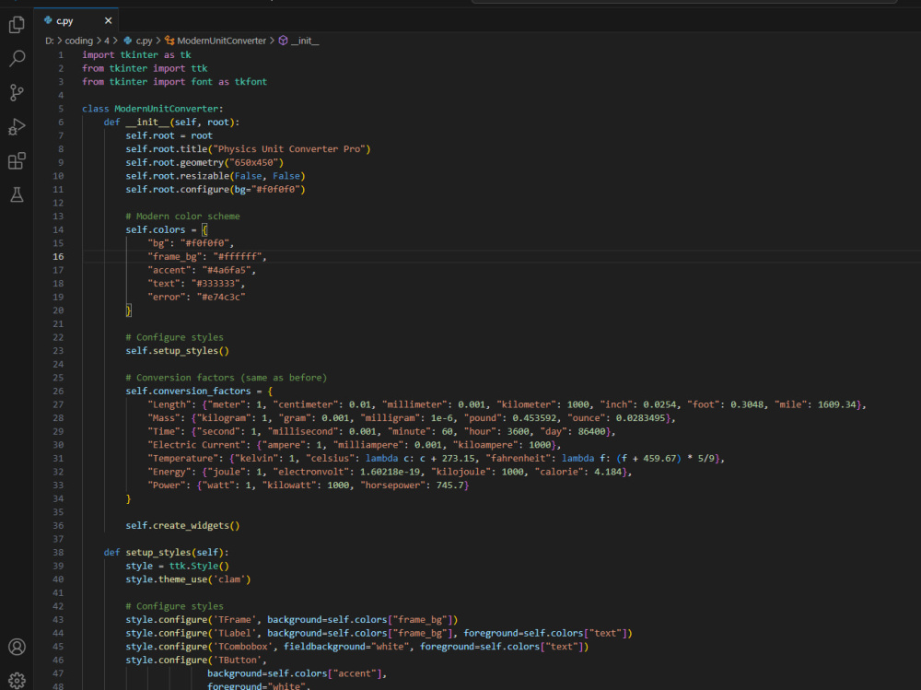Image resolution: width=921 pixels, height=690 pixels.
Task: Open the Manage gear settings icon
Action: pyautogui.click(x=17, y=681)
